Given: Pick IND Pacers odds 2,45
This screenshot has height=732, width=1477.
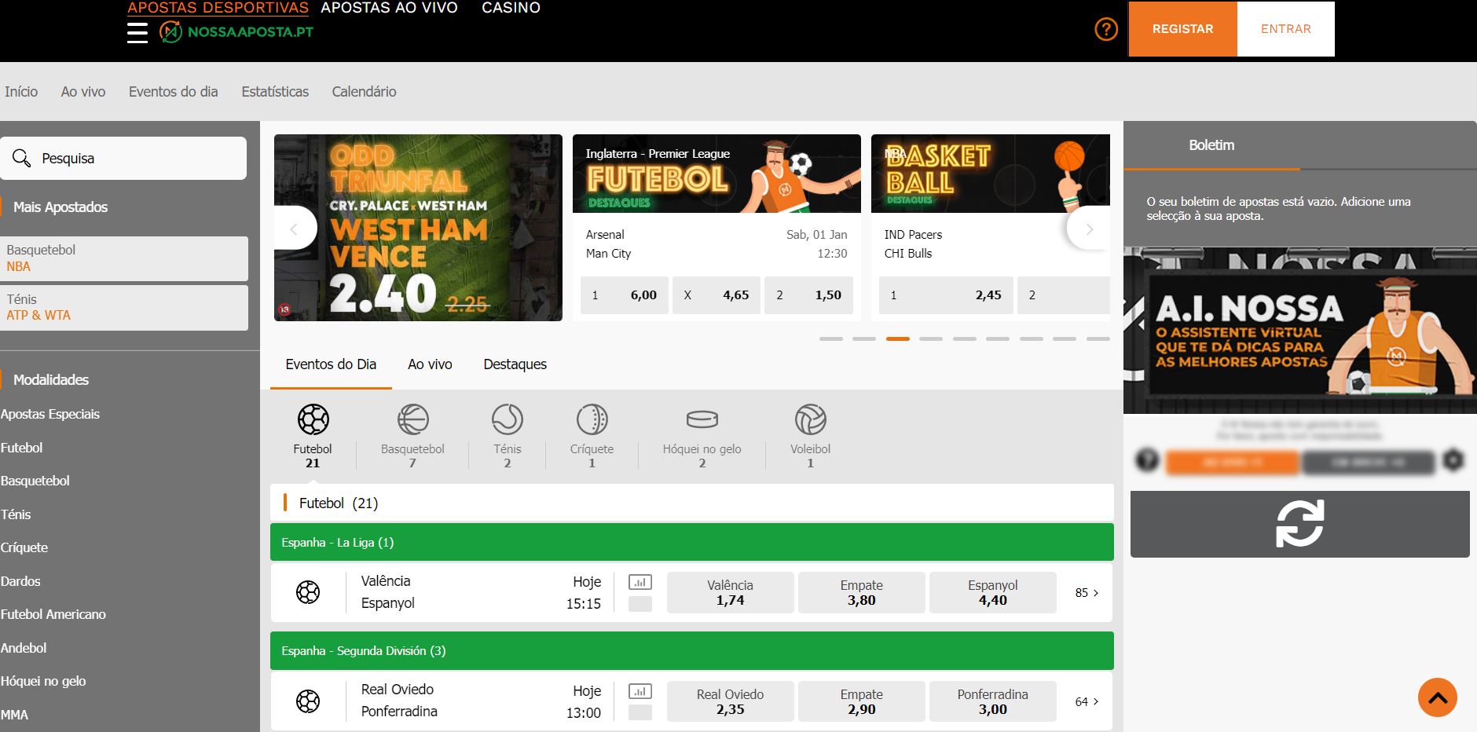Looking at the screenshot, I should click(x=946, y=295).
